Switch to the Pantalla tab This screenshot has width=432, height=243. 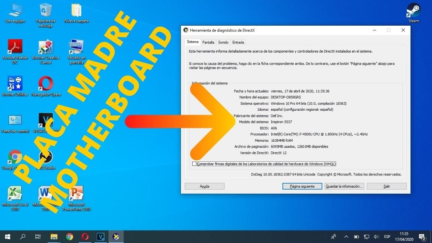(208, 43)
